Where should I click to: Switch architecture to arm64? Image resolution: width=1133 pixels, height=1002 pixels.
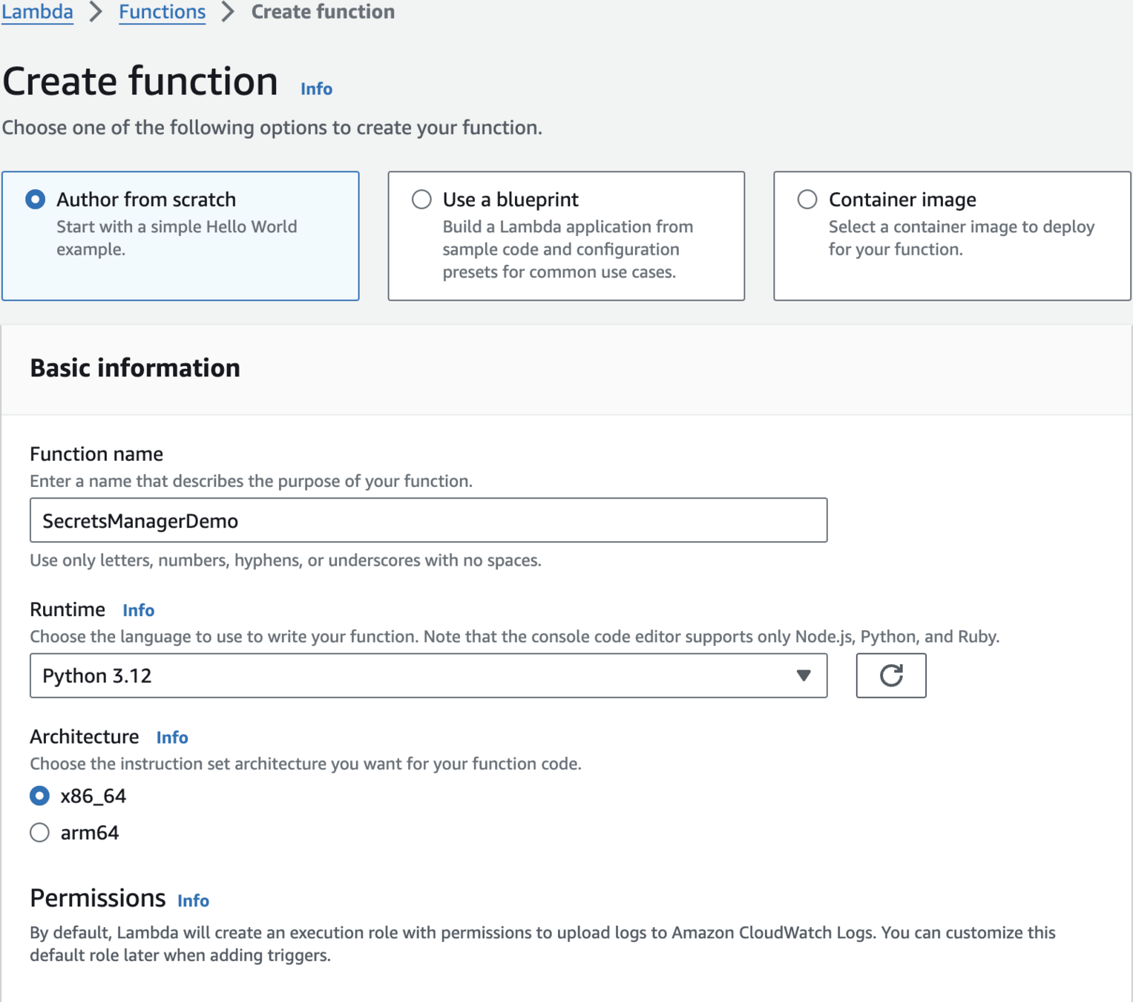(40, 833)
